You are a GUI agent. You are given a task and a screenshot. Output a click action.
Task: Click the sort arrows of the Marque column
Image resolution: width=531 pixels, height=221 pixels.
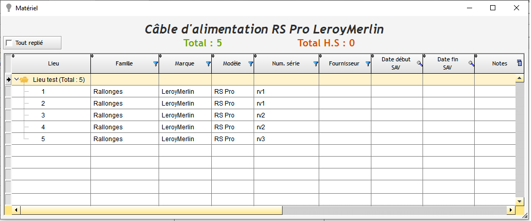160,56
